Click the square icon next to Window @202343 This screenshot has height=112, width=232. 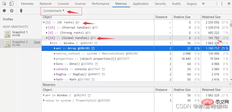coord(96,43)
